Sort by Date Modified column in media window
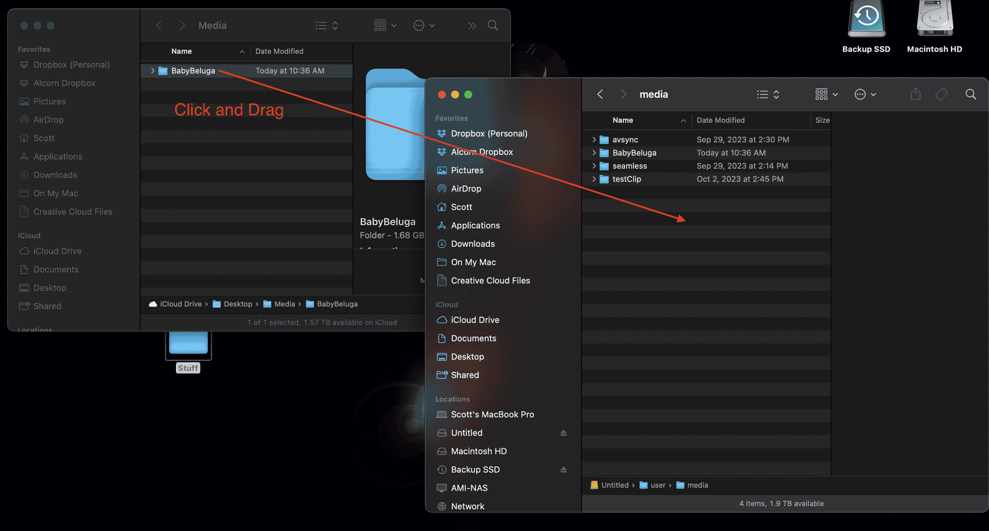The height and width of the screenshot is (531, 989). [x=721, y=120]
